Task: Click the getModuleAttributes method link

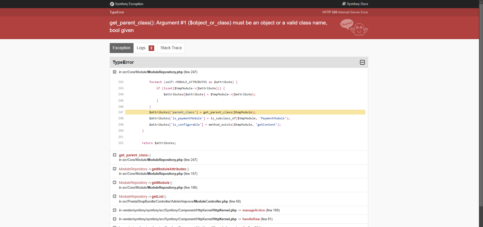Action: tap(169, 169)
